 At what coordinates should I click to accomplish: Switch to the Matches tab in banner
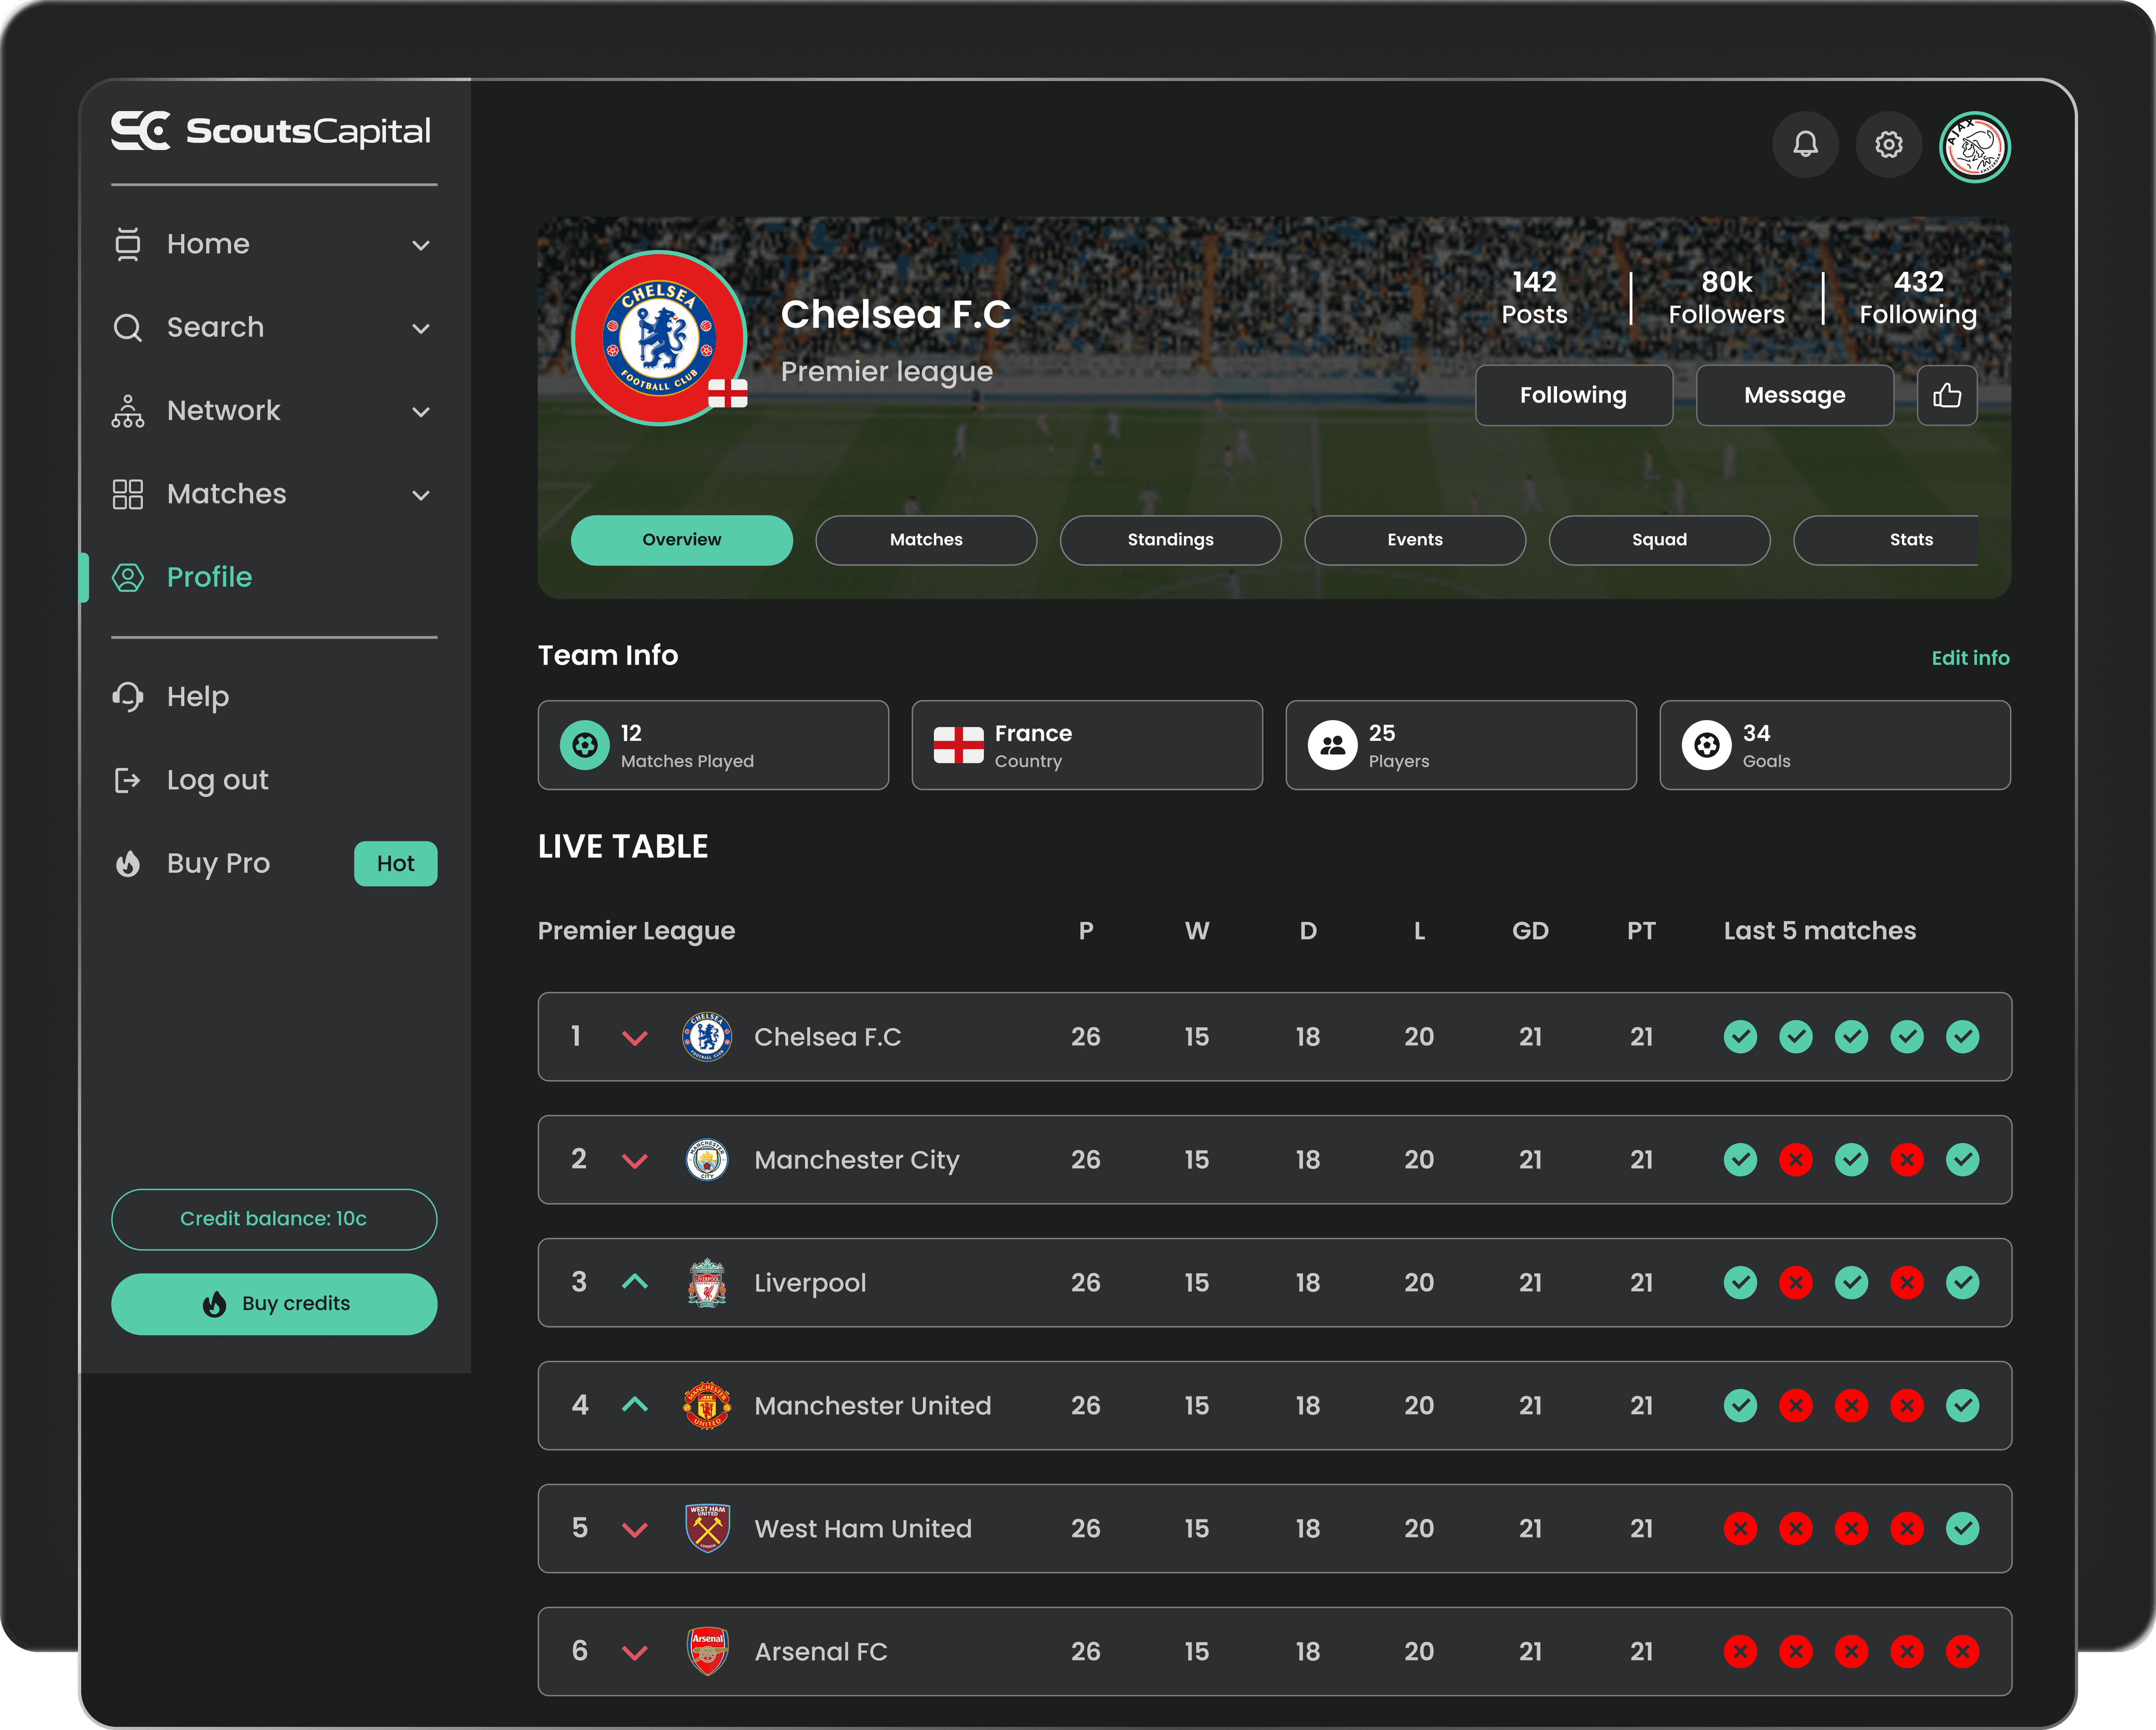point(926,540)
